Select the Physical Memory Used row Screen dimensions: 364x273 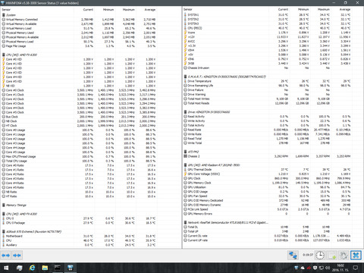(x=79, y=33)
